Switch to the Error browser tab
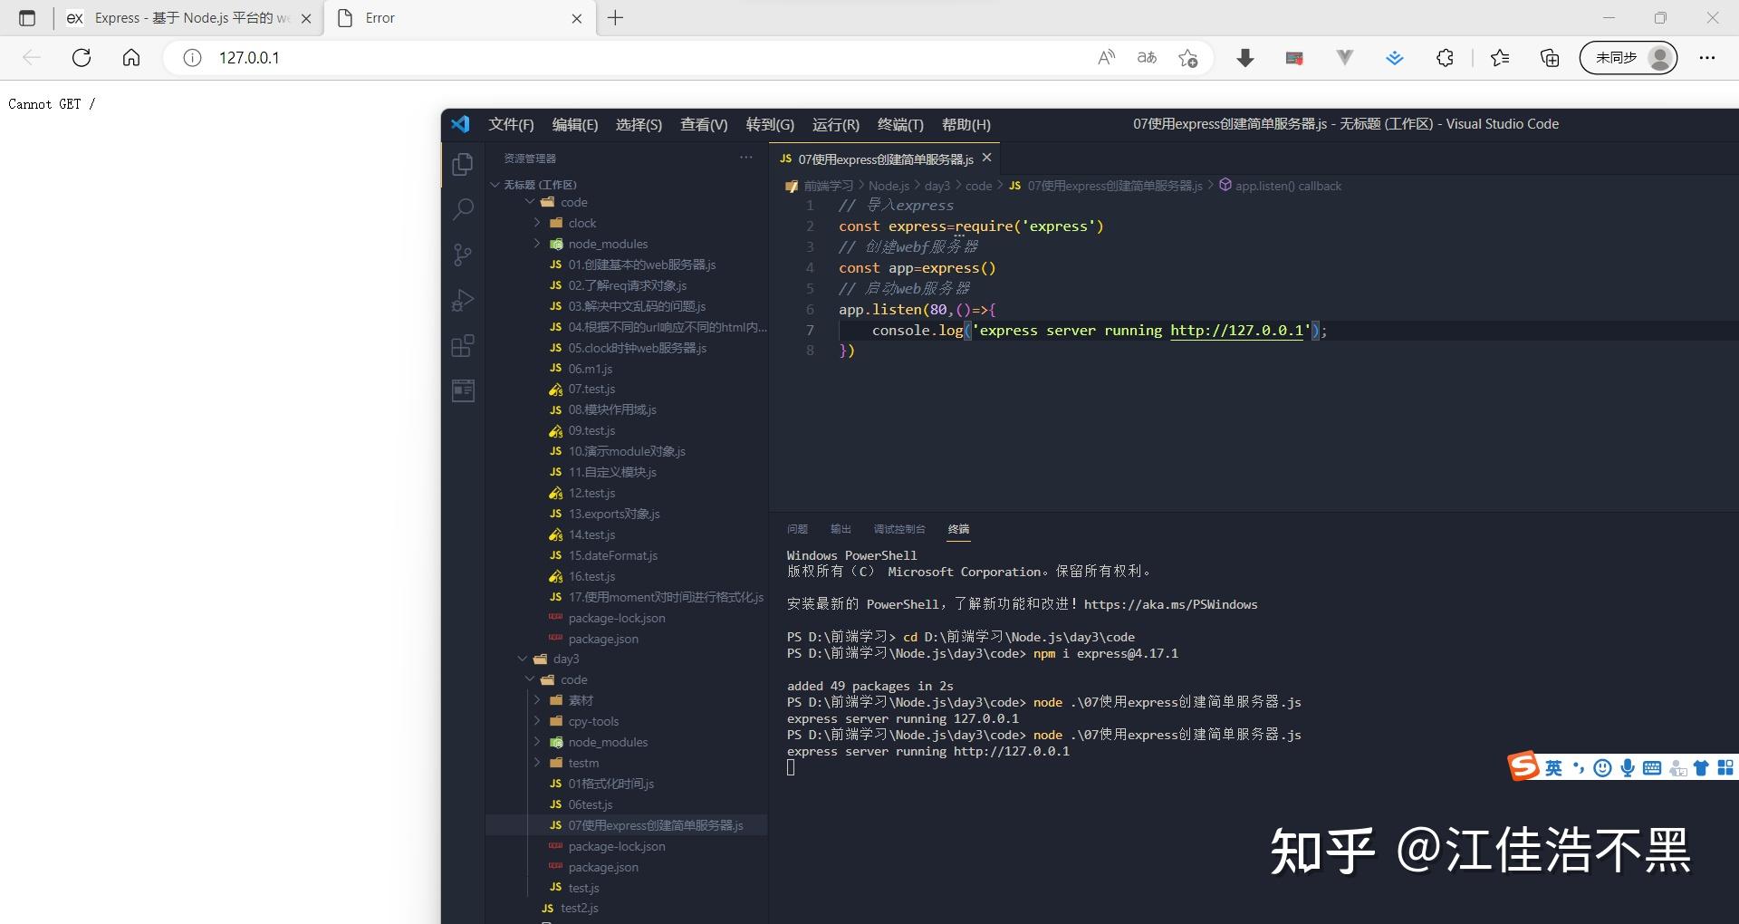1739x924 pixels. coord(379,18)
